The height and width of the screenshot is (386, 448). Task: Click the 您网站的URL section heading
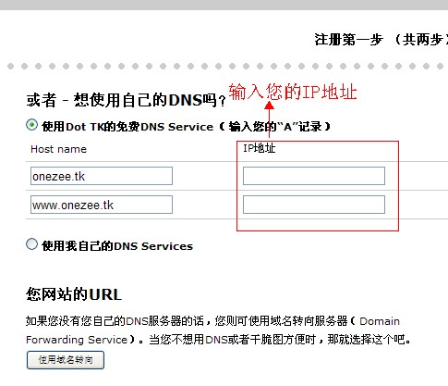(74, 294)
